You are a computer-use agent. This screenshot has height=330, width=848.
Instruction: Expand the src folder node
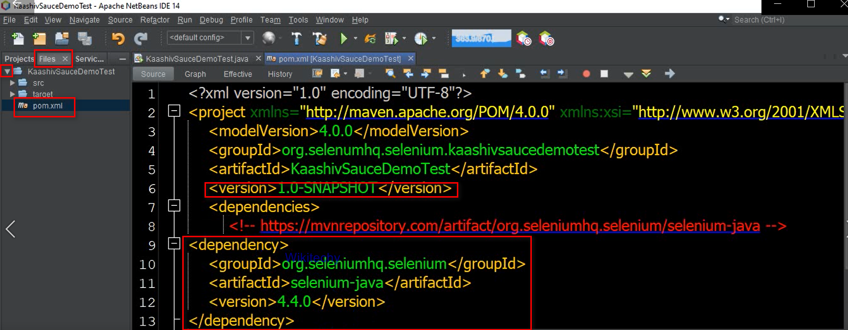coord(13,83)
